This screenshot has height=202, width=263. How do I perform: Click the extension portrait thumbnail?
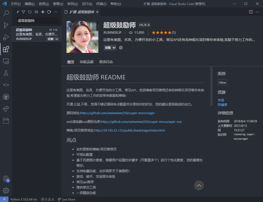pos(82,37)
